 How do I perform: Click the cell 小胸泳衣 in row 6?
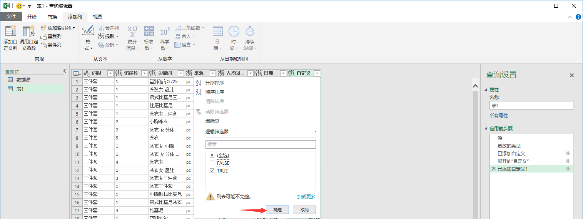coord(167,122)
